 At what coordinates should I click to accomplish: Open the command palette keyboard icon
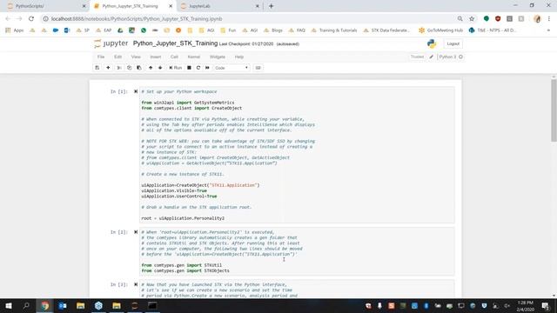(x=258, y=68)
